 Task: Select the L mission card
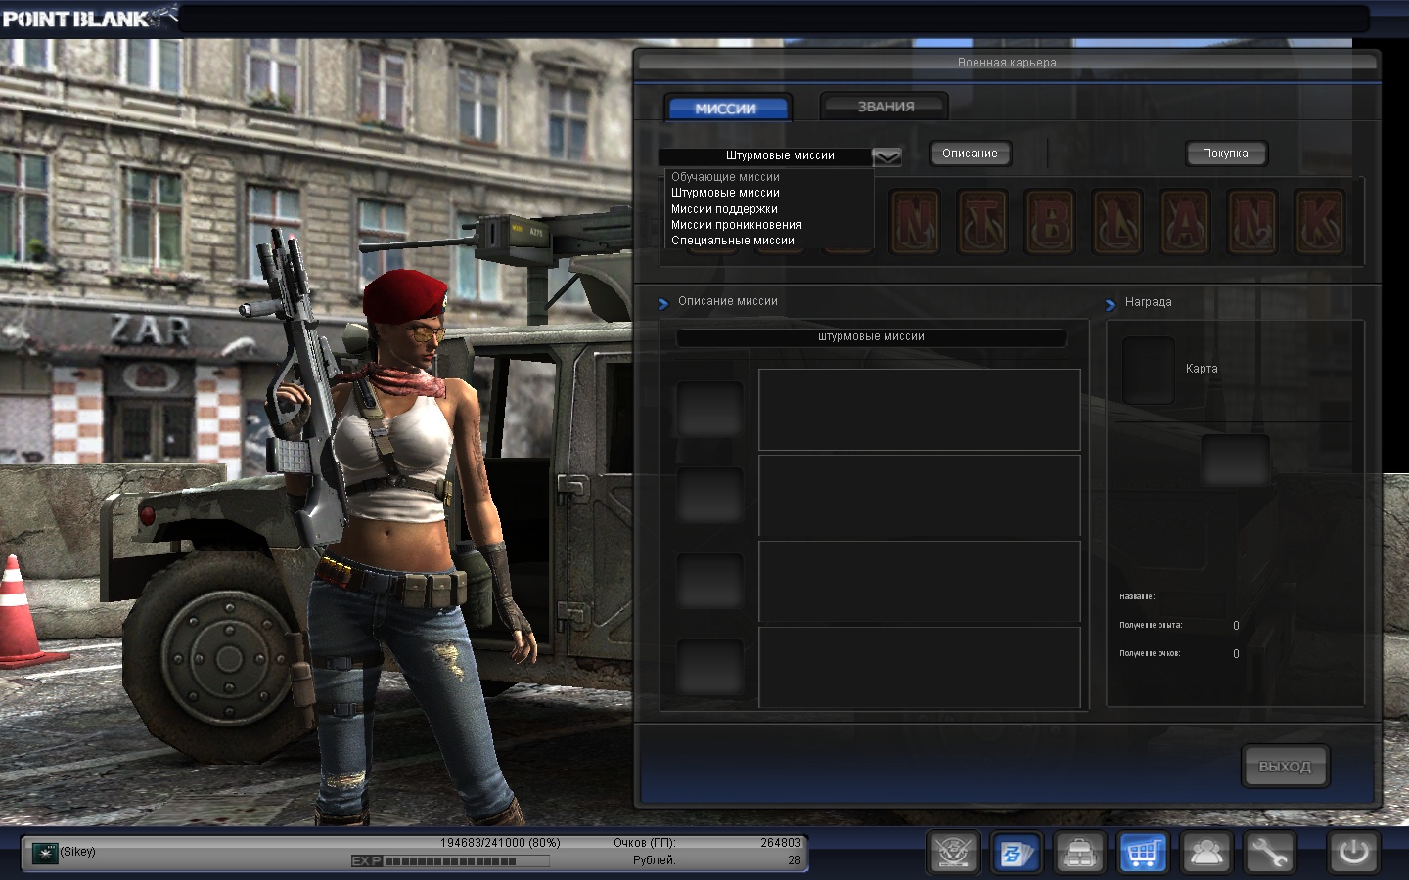coord(1117,222)
